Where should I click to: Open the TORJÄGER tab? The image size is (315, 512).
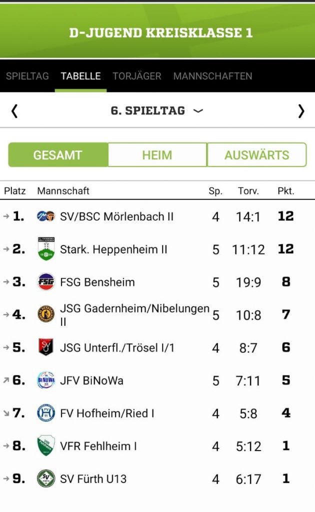pyautogui.click(x=137, y=76)
